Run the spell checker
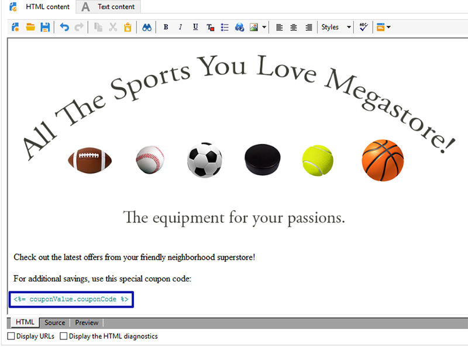 (363, 27)
